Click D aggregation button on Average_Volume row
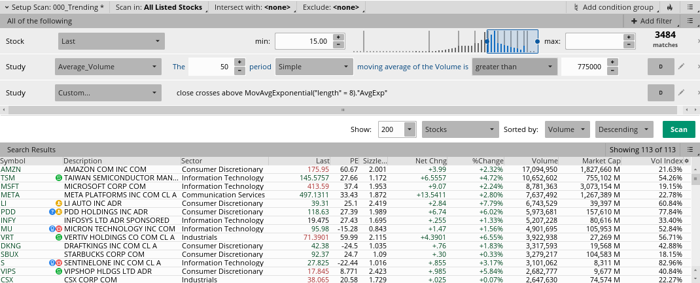This screenshot has width=700, height=283. tap(660, 67)
